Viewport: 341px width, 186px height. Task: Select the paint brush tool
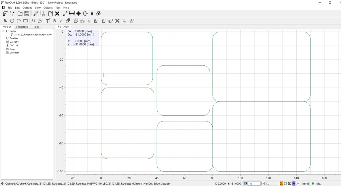point(61,21)
